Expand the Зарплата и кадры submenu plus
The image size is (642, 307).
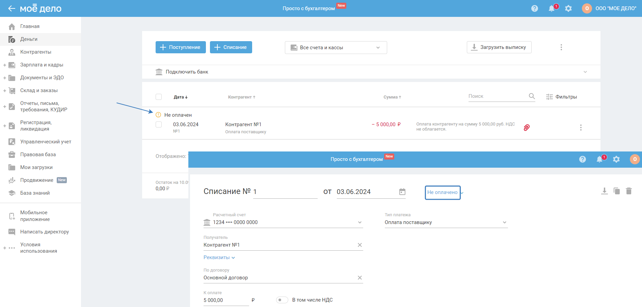5,65
